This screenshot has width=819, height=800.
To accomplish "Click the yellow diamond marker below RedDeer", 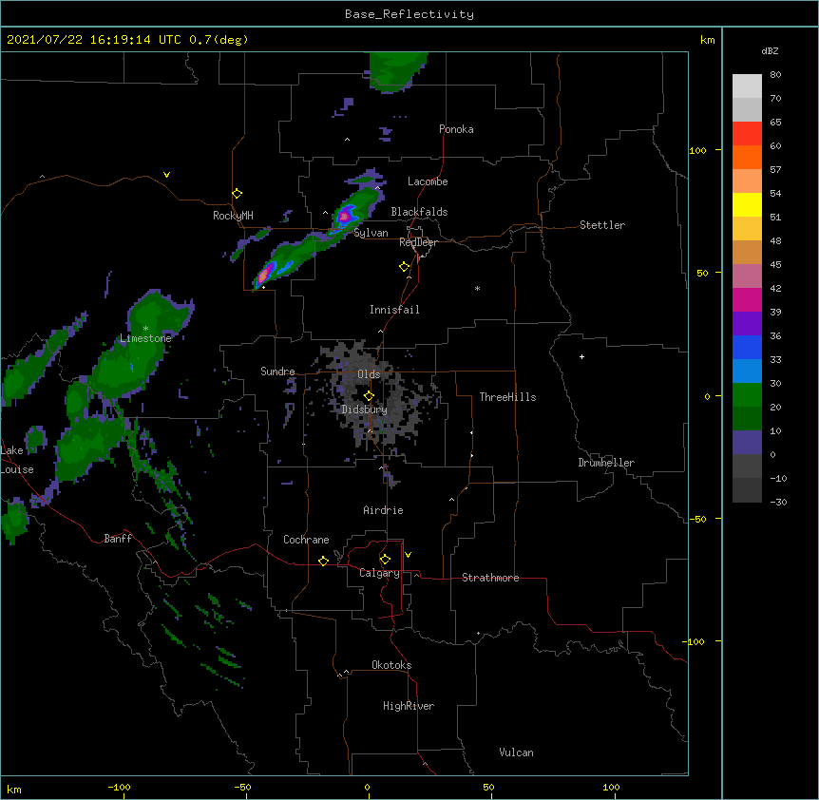I will (405, 267).
